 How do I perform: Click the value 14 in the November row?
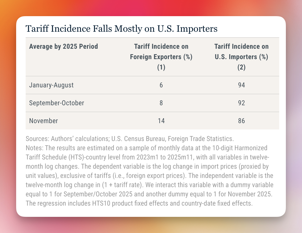pos(161,121)
